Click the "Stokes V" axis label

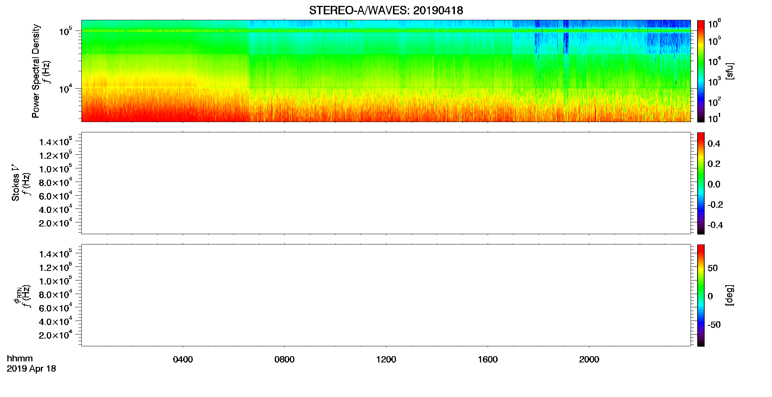(15, 183)
